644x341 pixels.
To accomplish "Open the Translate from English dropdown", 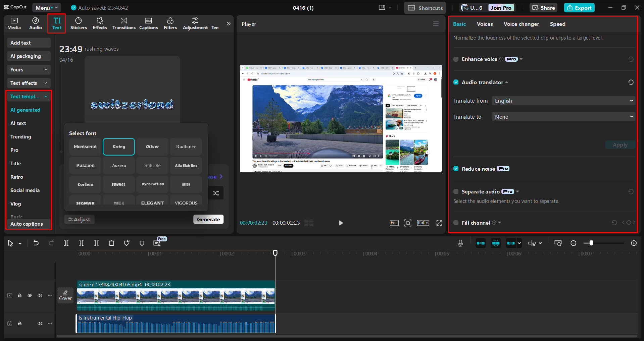I will coord(563,101).
